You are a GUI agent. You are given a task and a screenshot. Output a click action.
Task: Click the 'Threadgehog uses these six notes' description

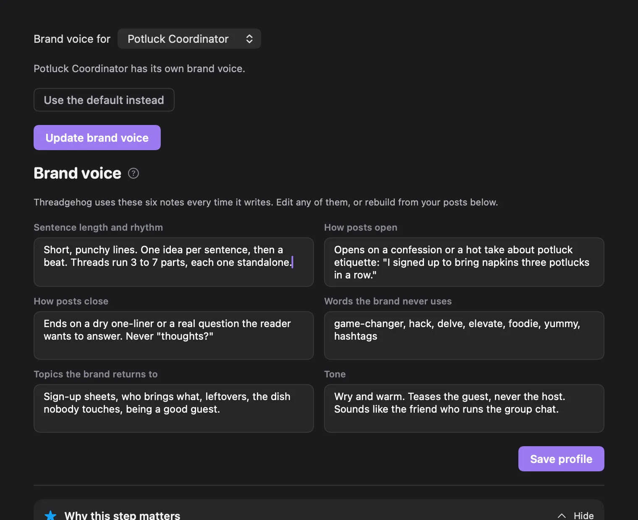point(266,202)
